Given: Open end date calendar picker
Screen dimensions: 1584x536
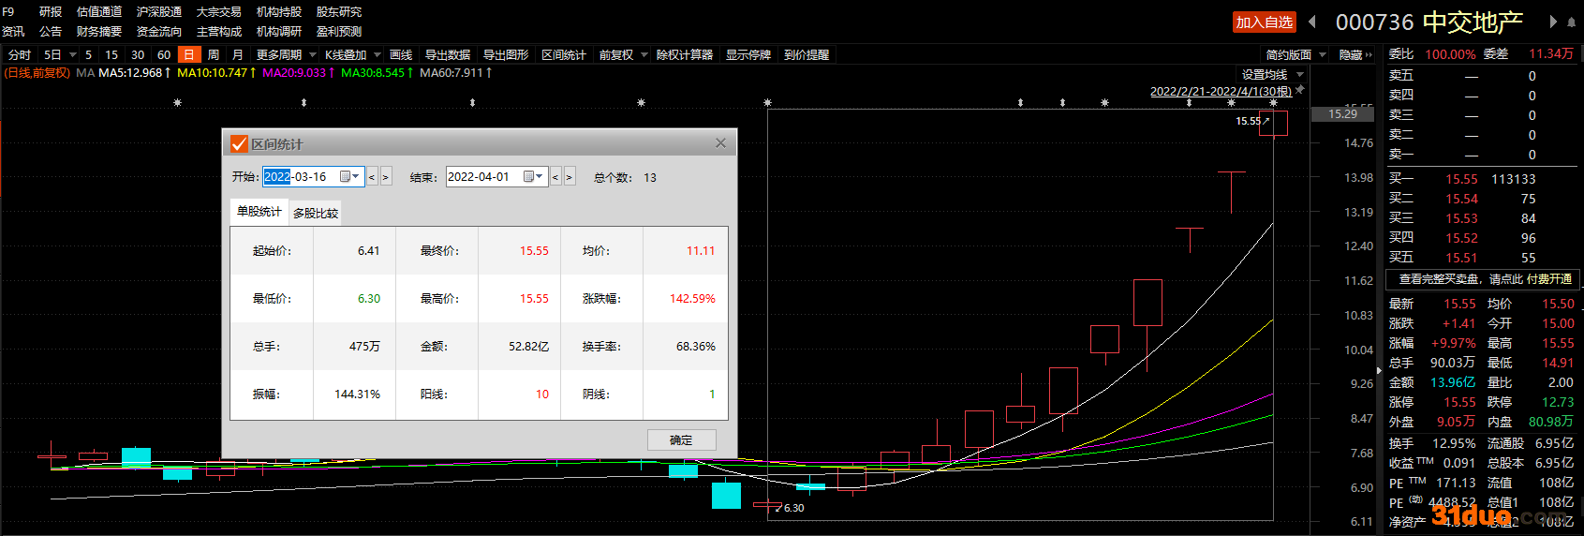Looking at the screenshot, I should pos(533,176).
